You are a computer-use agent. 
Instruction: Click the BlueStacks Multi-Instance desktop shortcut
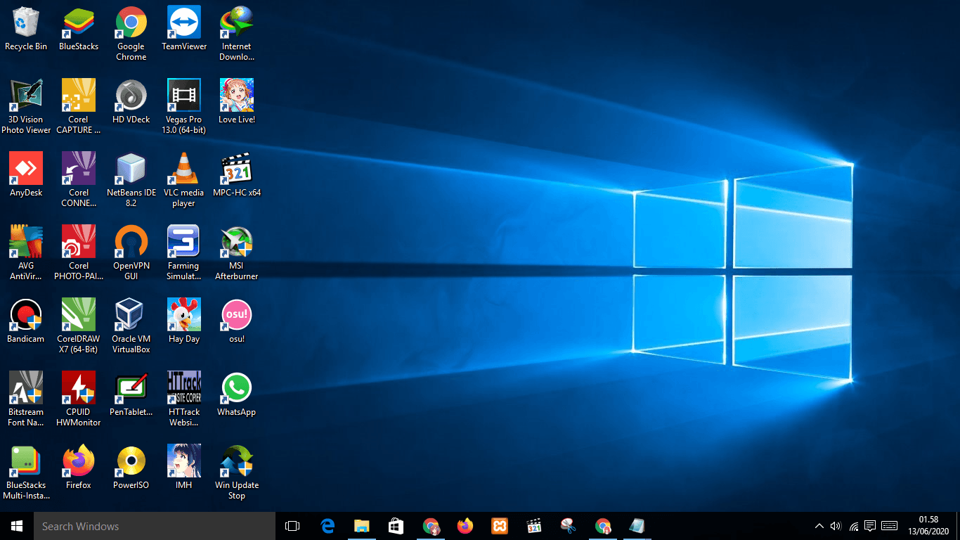coord(26,472)
